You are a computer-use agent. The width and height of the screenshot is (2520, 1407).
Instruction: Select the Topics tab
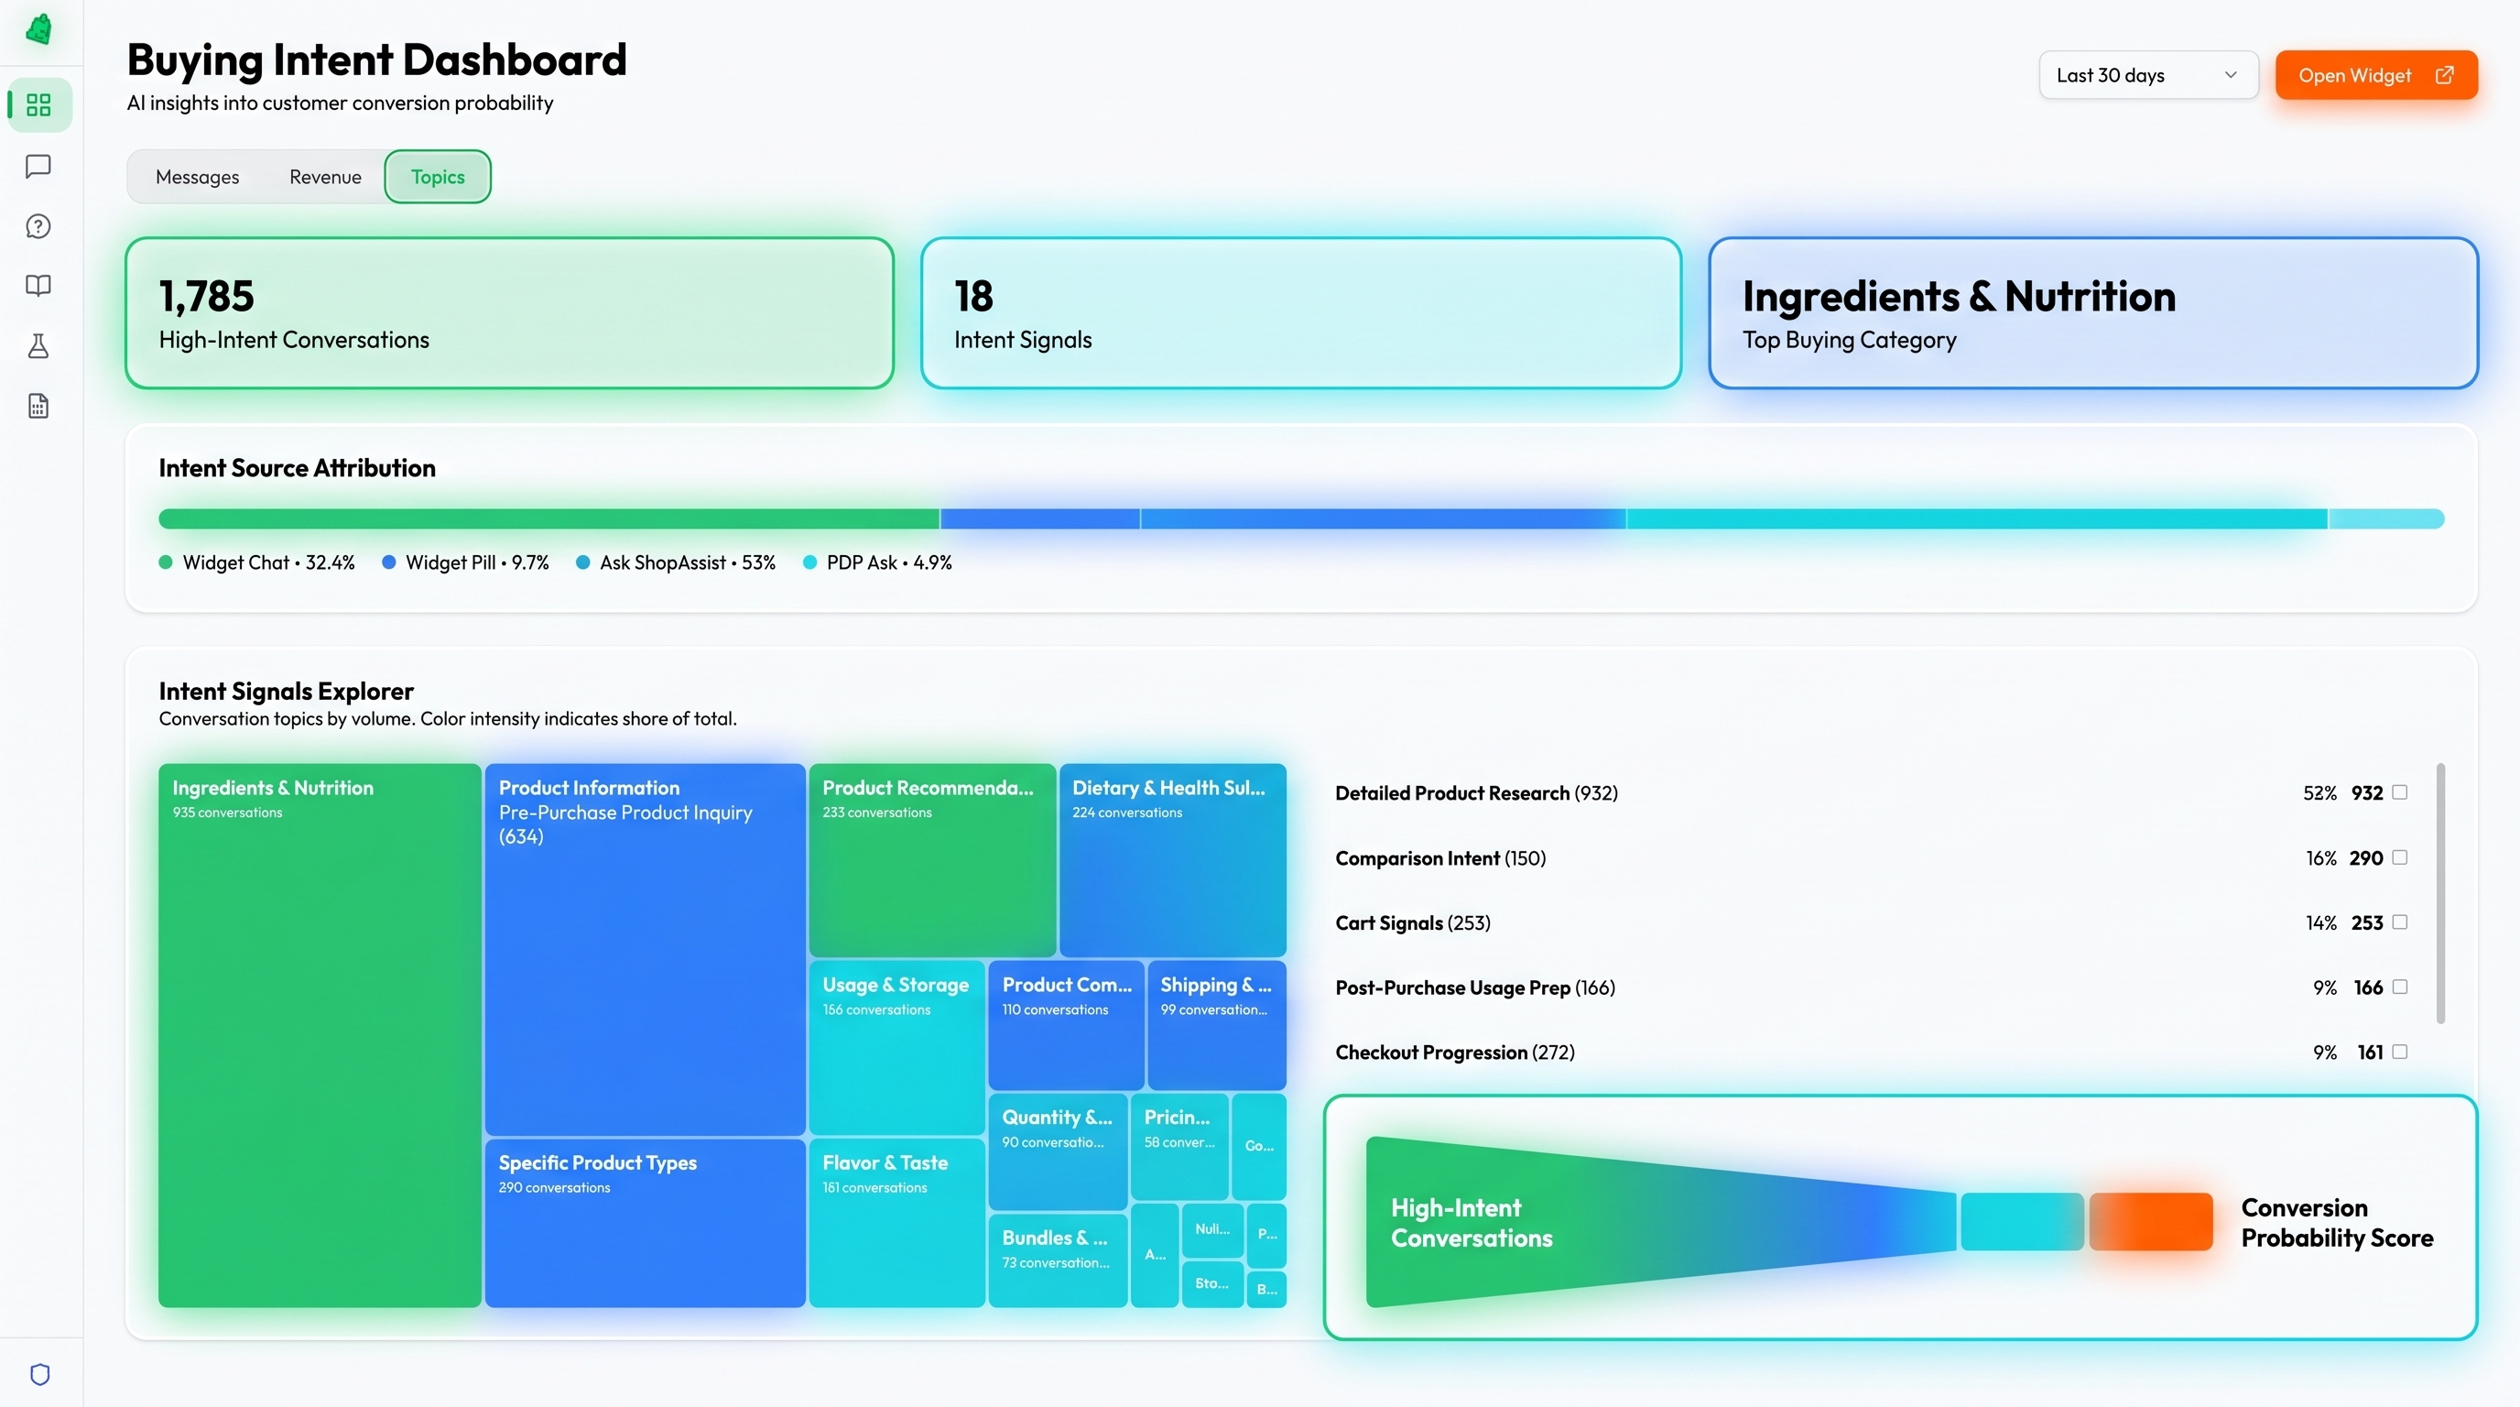(438, 177)
